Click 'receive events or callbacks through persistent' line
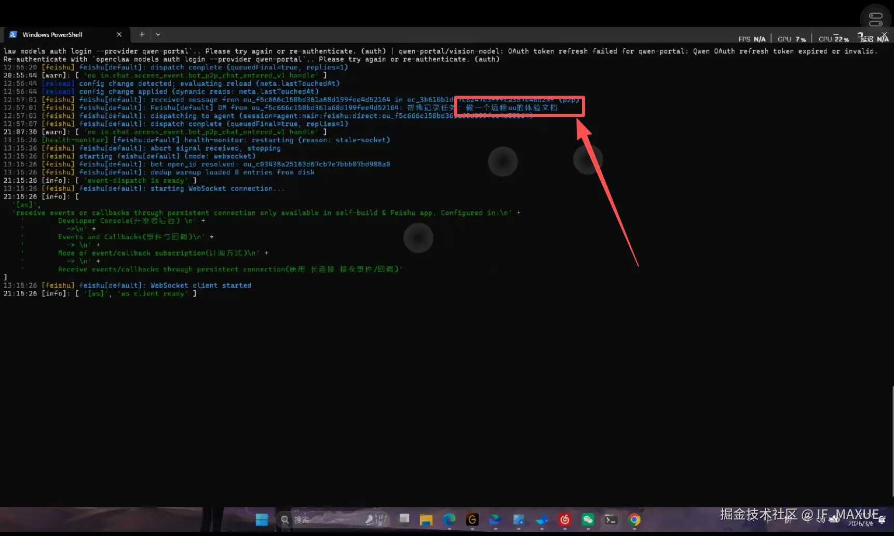Image resolution: width=894 pixels, height=536 pixels. [x=266, y=213]
